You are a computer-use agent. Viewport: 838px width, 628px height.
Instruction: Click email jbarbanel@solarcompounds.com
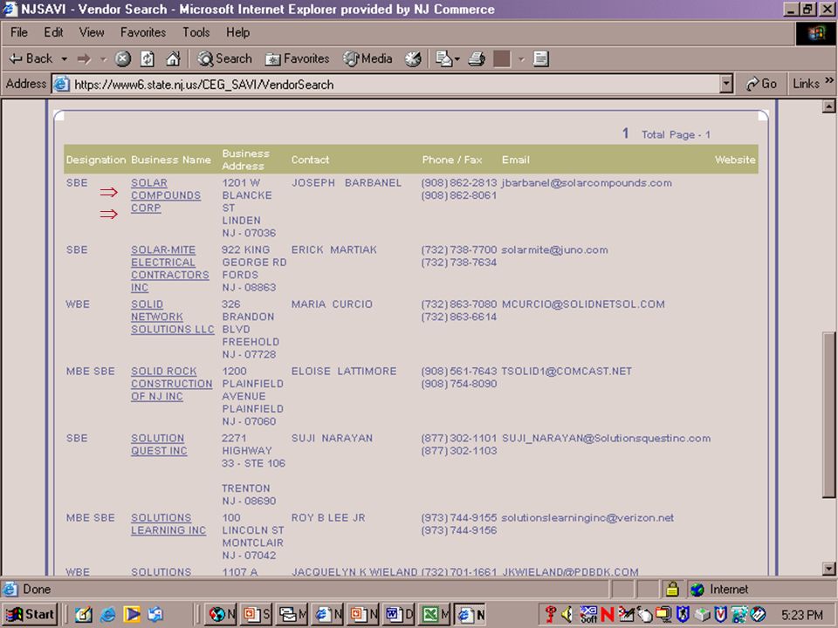(x=587, y=182)
